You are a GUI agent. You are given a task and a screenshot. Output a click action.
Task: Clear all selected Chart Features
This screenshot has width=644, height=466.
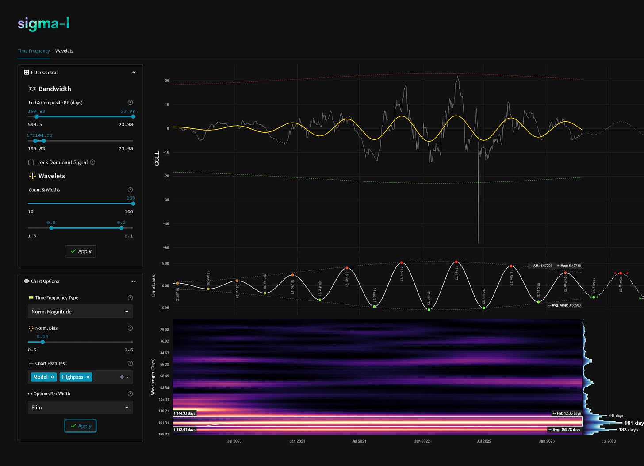[122, 377]
